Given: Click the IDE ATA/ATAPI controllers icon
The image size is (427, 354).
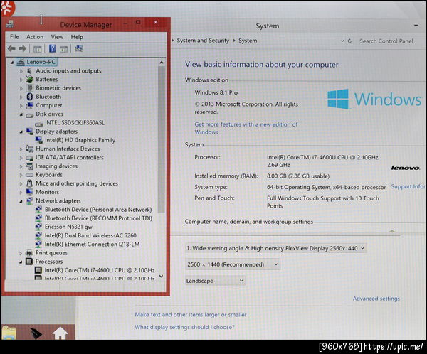Looking at the screenshot, I should point(29,158).
